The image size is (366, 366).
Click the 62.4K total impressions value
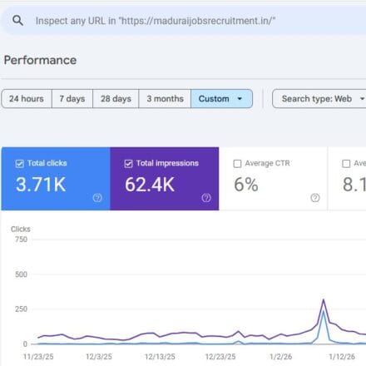tap(150, 185)
